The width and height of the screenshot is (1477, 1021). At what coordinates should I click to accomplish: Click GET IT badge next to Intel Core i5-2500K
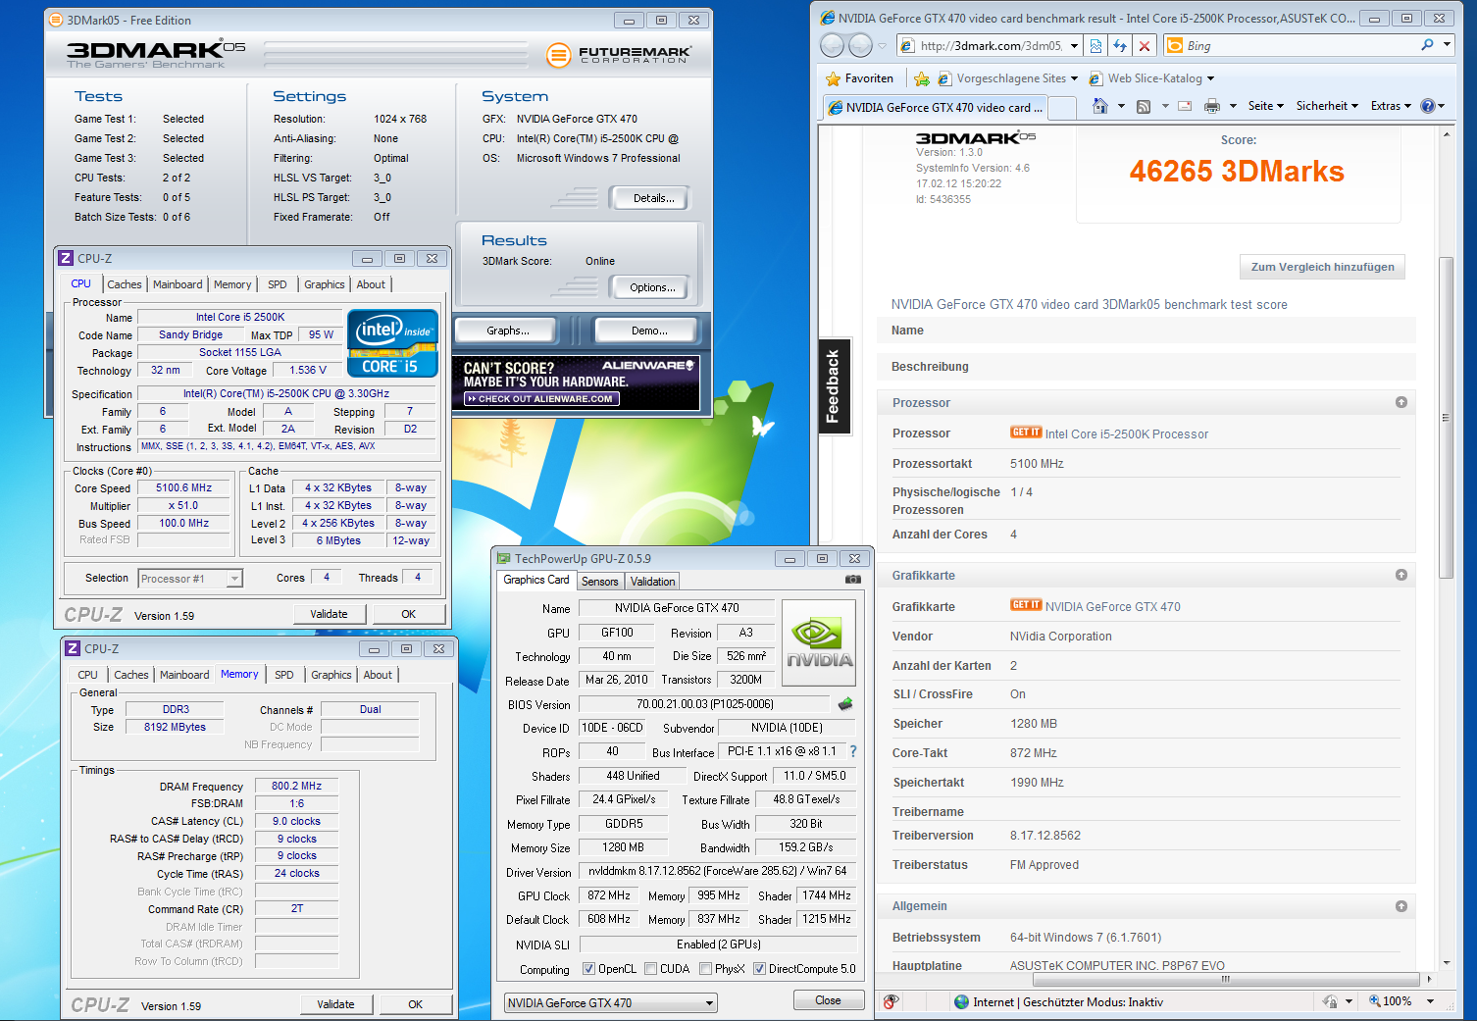[1026, 433]
